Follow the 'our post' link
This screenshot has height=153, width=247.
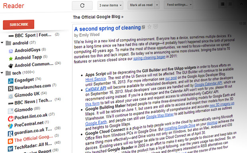(x=171, y=78)
